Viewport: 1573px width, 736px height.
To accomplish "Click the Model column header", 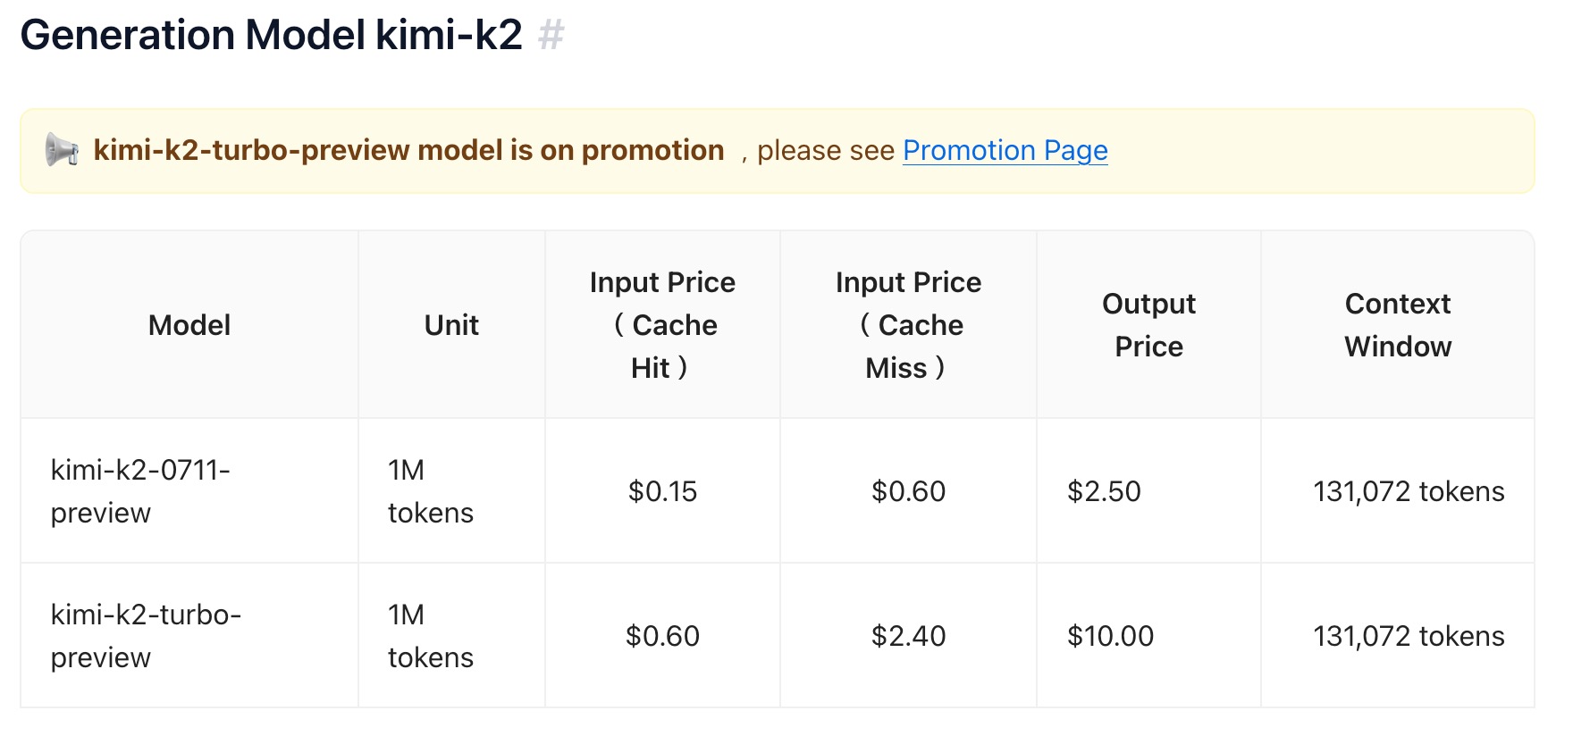I will [189, 325].
